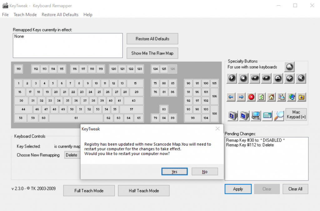Click the browser Back arrow specialty button
The width and height of the screenshot is (320, 211).
231,97
